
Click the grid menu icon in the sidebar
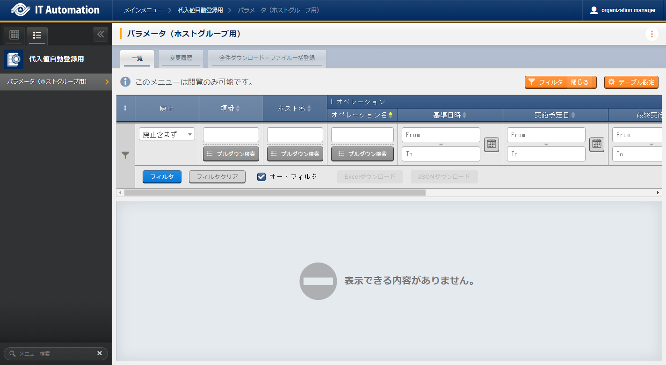14,36
